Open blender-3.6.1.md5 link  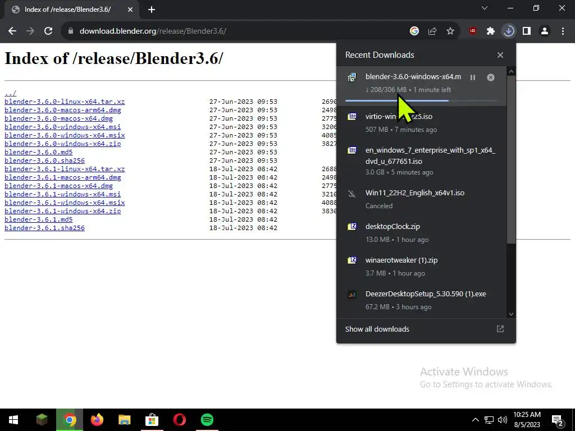39,219
